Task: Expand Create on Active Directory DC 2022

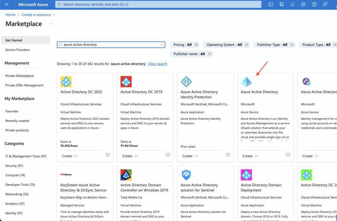Action: pyautogui.click(x=69, y=156)
